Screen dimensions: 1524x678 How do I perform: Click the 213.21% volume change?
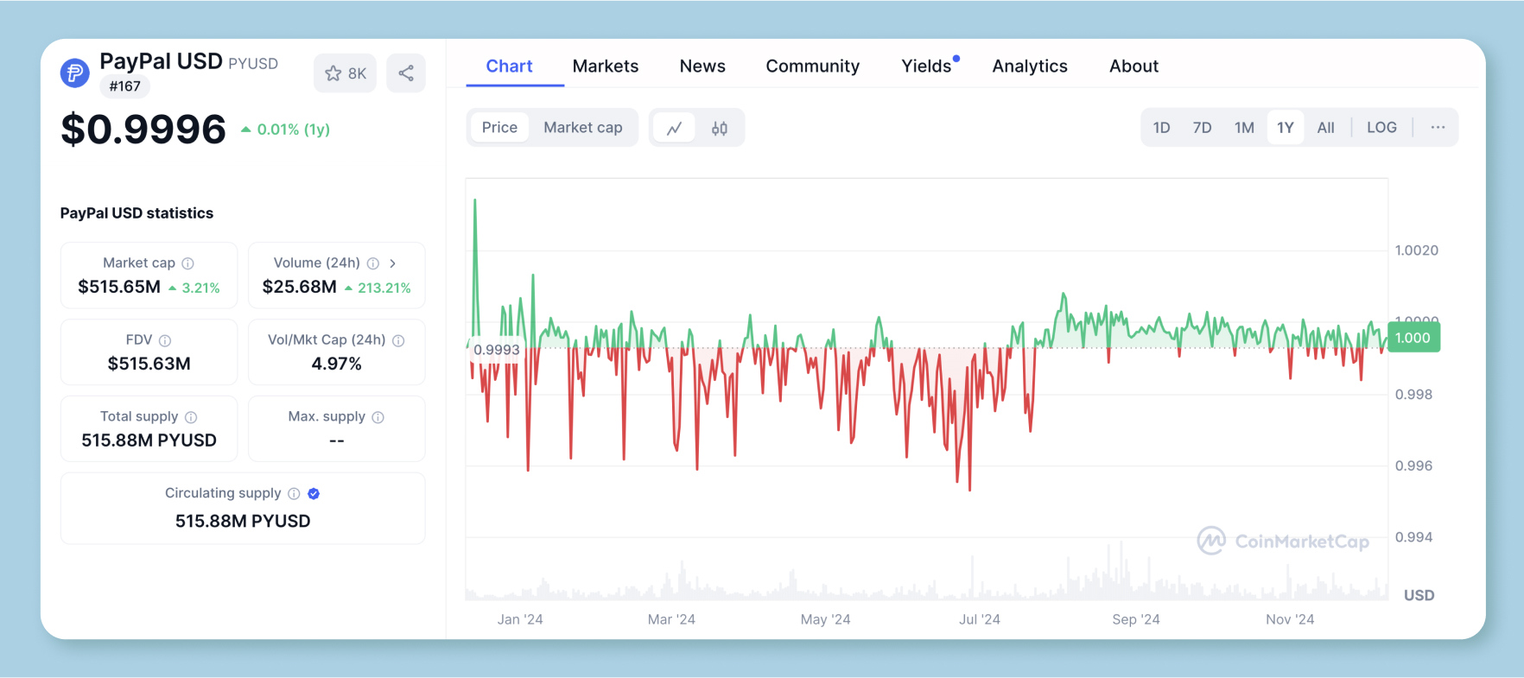point(378,288)
